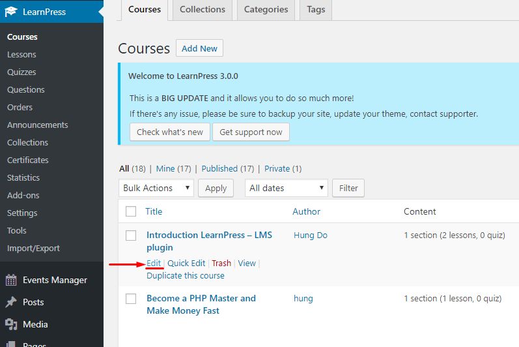
Task: Switch to the Collections tab
Action: pos(203,10)
